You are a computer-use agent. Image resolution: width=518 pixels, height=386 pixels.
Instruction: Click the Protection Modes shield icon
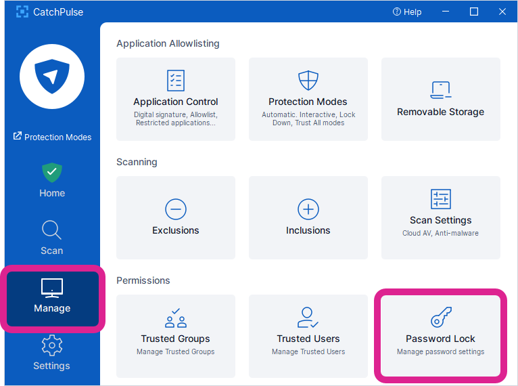click(308, 81)
